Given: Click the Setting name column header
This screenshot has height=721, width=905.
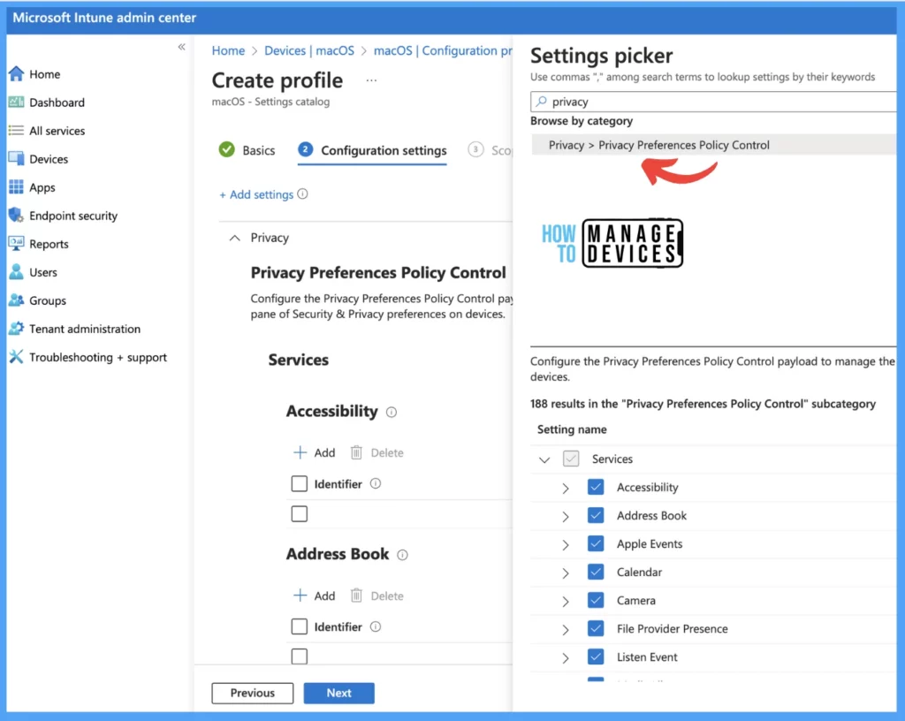Looking at the screenshot, I should 572,429.
